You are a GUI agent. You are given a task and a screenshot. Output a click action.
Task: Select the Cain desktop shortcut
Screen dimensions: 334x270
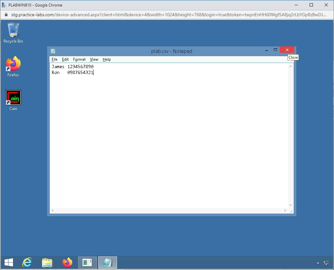(x=13, y=98)
